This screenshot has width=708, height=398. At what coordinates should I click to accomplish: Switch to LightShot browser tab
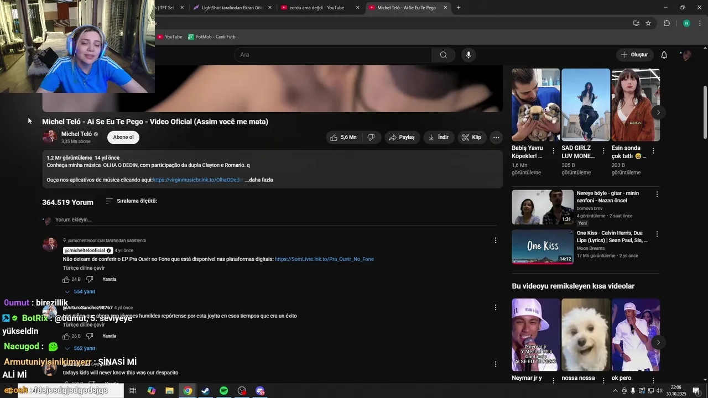[232, 8]
